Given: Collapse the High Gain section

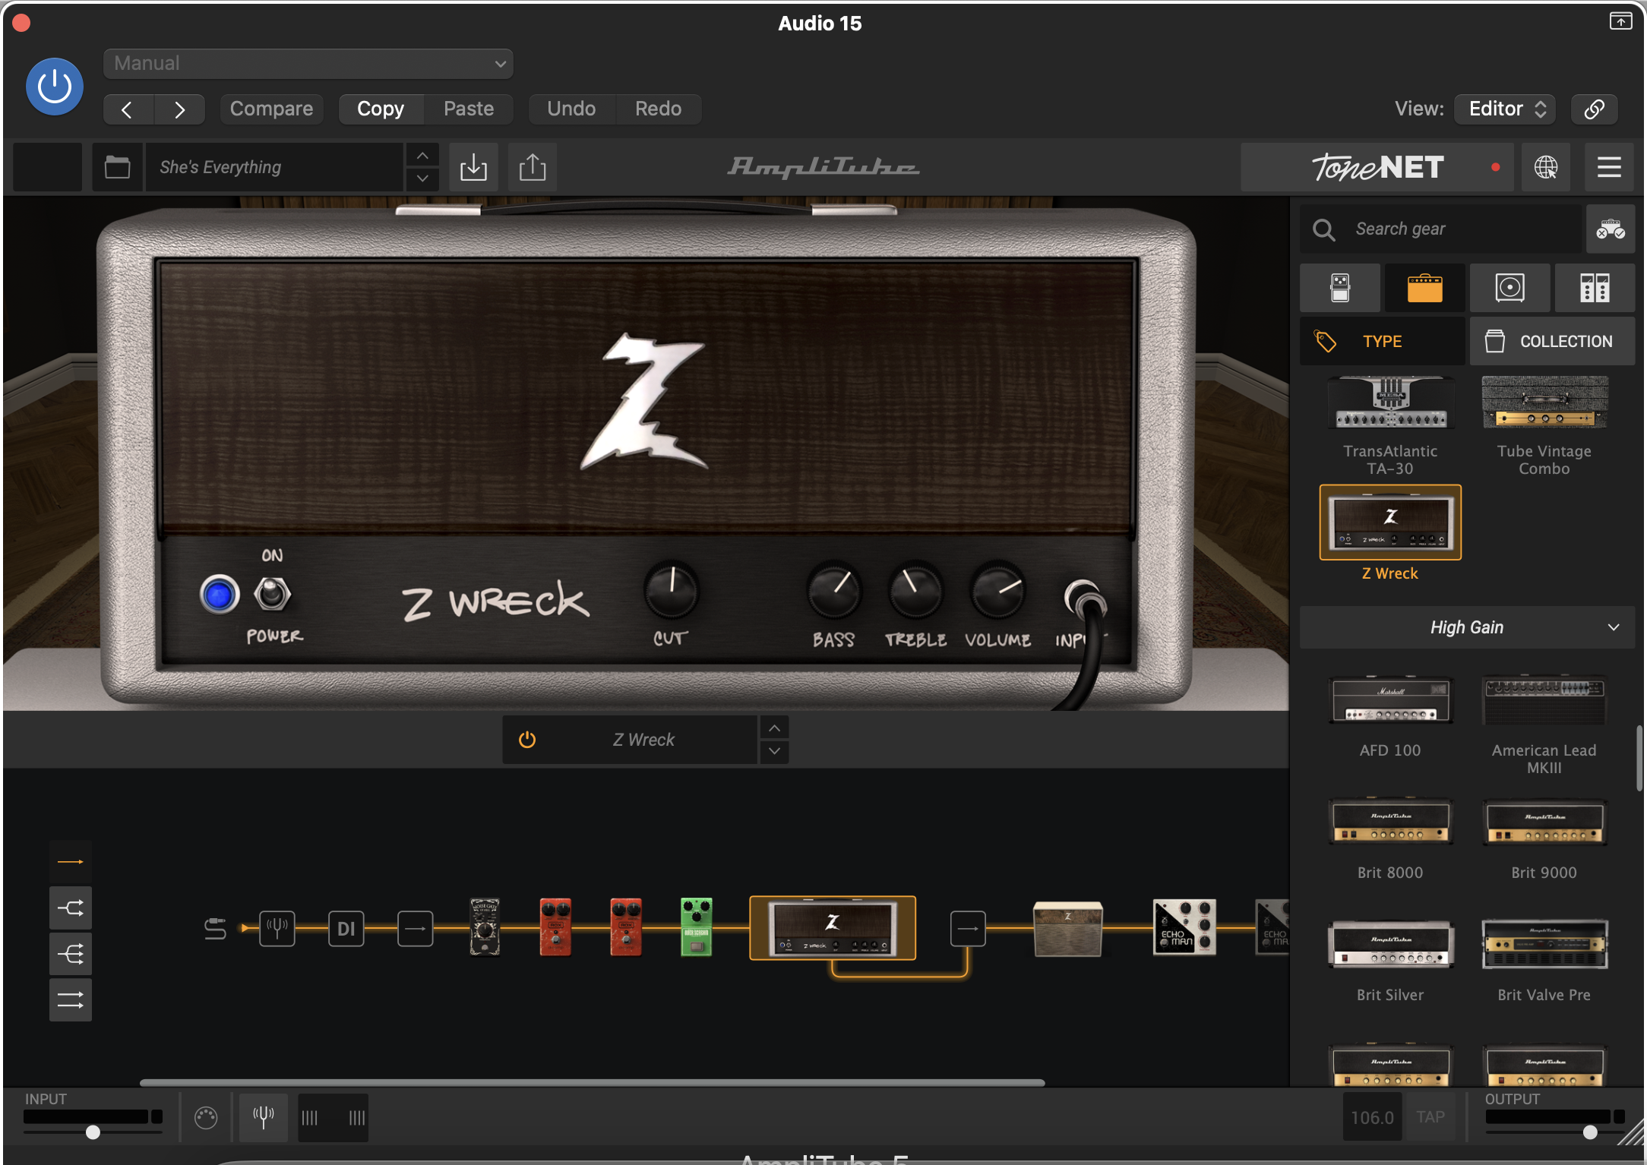Looking at the screenshot, I should [1467, 627].
